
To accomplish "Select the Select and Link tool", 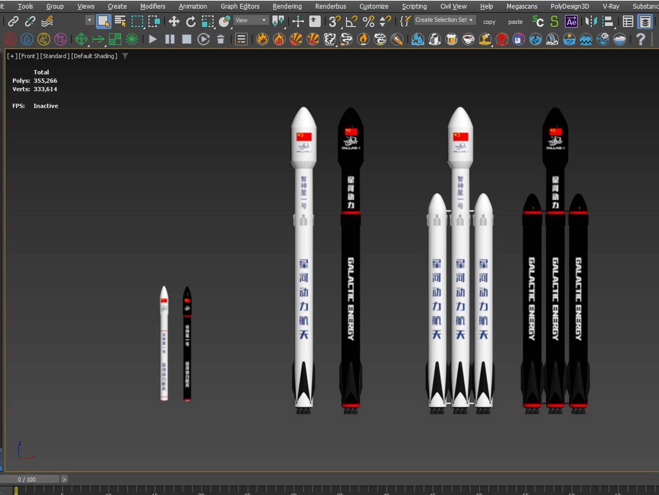I will [x=13, y=21].
